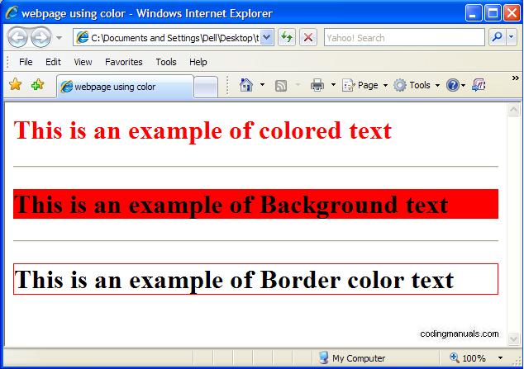Open Favorites Center star icon

(x=16, y=84)
